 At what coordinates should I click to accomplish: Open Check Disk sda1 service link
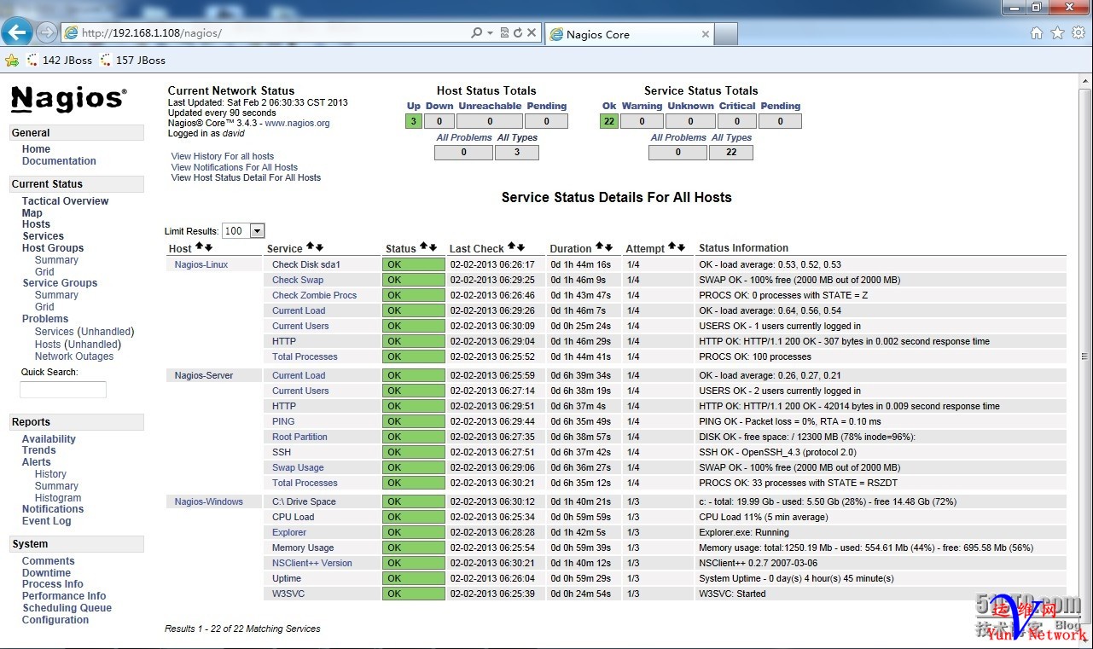tap(306, 264)
